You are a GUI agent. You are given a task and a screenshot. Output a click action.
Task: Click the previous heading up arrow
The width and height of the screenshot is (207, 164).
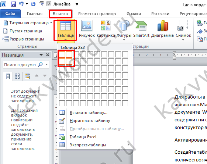click(37, 76)
